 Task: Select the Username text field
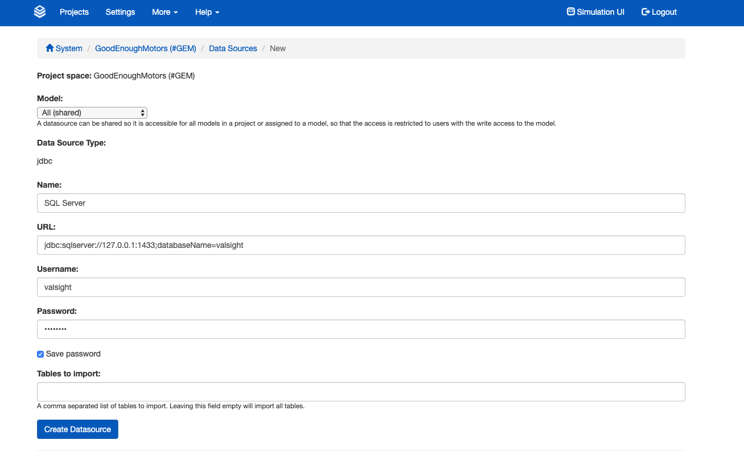click(361, 287)
